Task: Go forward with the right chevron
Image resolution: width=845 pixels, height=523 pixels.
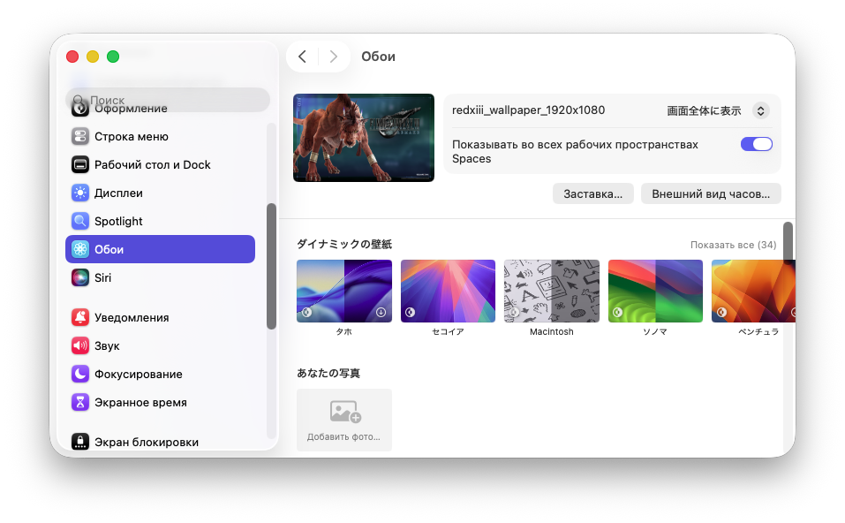Action: click(x=334, y=56)
